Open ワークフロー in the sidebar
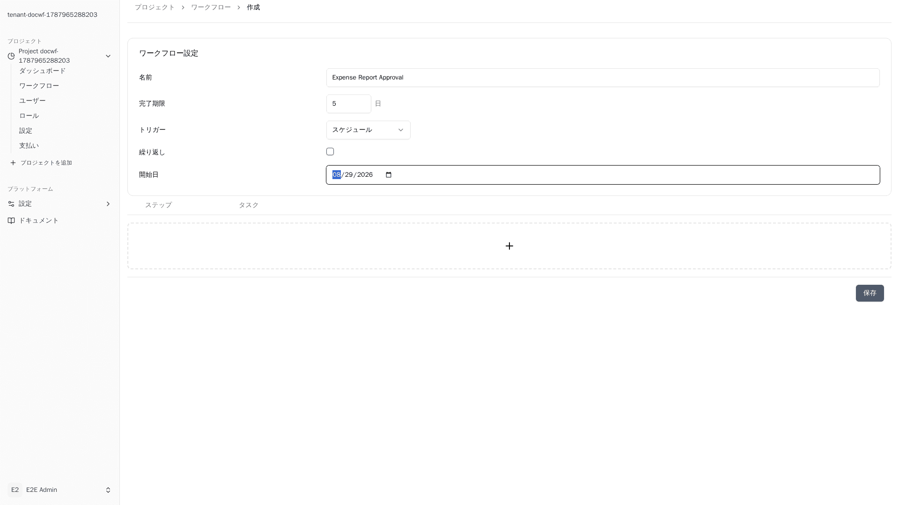The height and width of the screenshot is (505, 899). [x=39, y=86]
